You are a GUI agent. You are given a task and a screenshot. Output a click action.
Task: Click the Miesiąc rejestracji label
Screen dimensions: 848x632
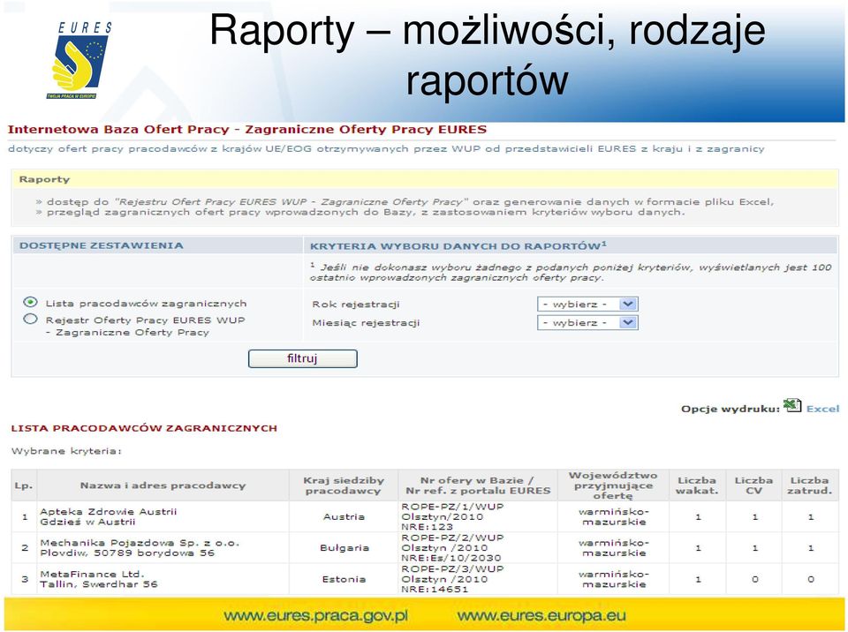(366, 323)
